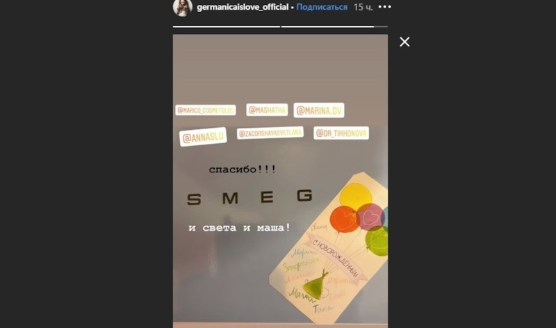Open the three-dot story options menu

(x=385, y=7)
